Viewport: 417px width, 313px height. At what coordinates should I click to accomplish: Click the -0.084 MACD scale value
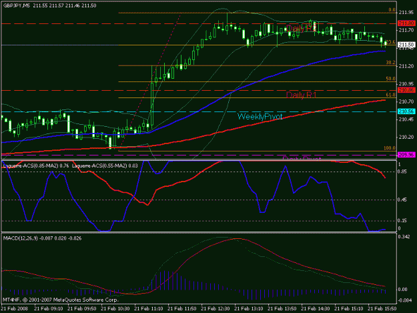point(404,300)
